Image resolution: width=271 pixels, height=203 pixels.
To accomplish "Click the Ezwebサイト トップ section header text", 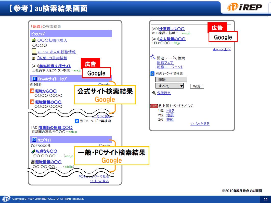I will [x=52, y=79].
